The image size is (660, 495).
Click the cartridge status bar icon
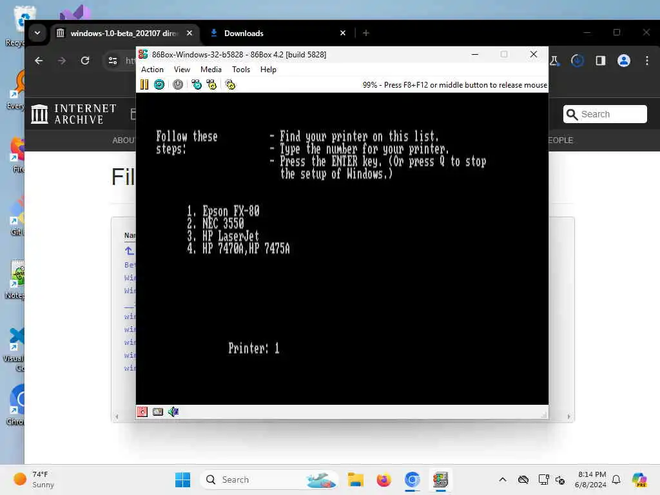[x=158, y=412]
